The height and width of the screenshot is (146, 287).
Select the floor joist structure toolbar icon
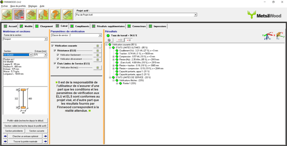[7, 15]
